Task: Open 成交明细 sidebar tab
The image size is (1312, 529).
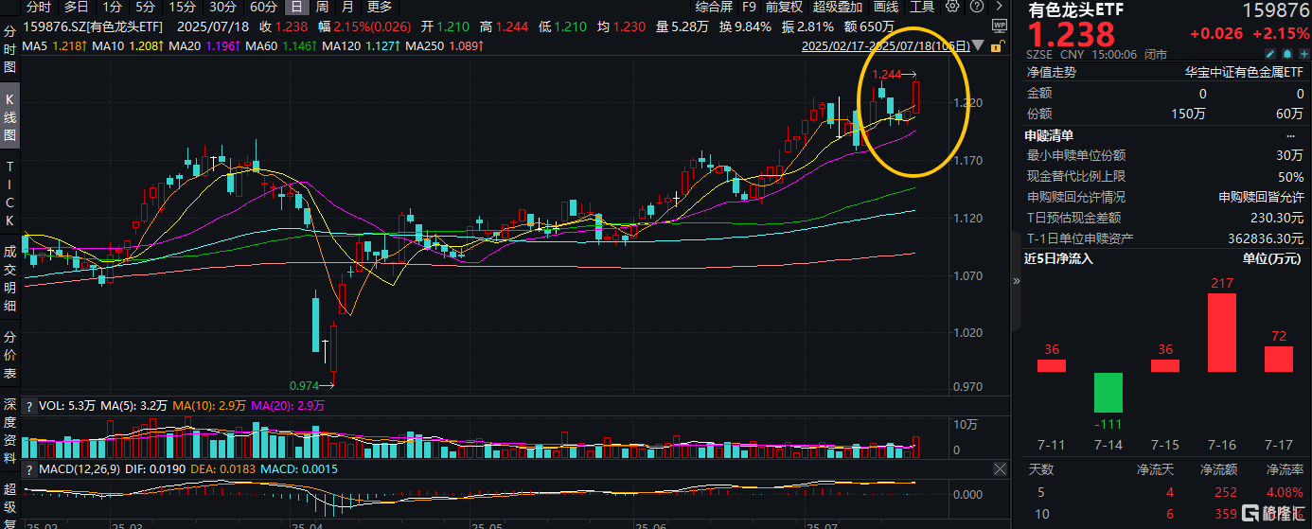Action: coord(9,279)
